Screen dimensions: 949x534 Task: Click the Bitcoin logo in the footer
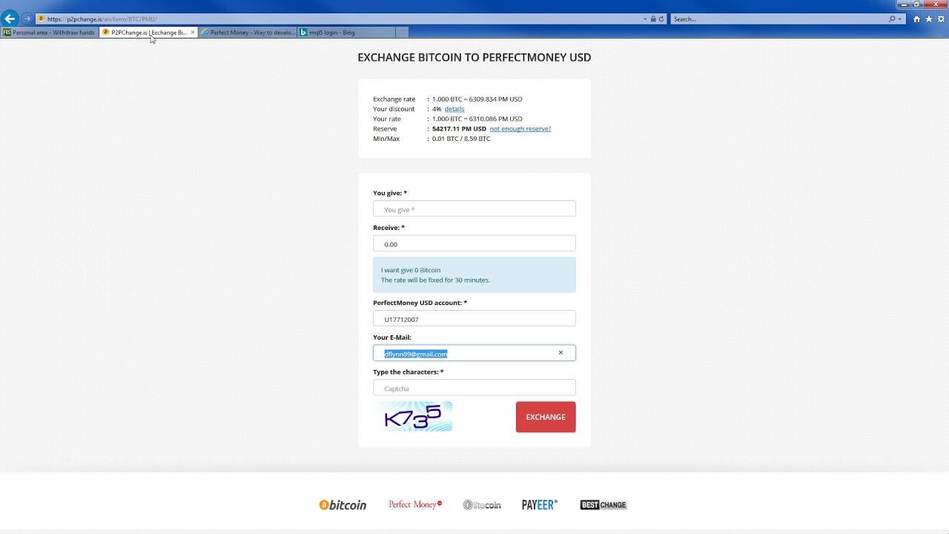point(343,505)
